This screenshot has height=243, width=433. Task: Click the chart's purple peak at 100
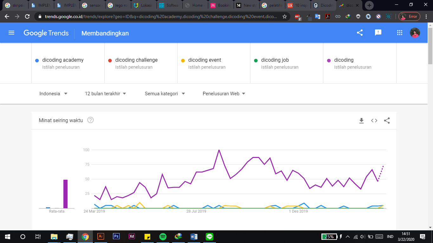(219, 150)
